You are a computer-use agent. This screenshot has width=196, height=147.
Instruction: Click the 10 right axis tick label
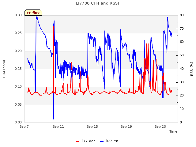[182, 109]
